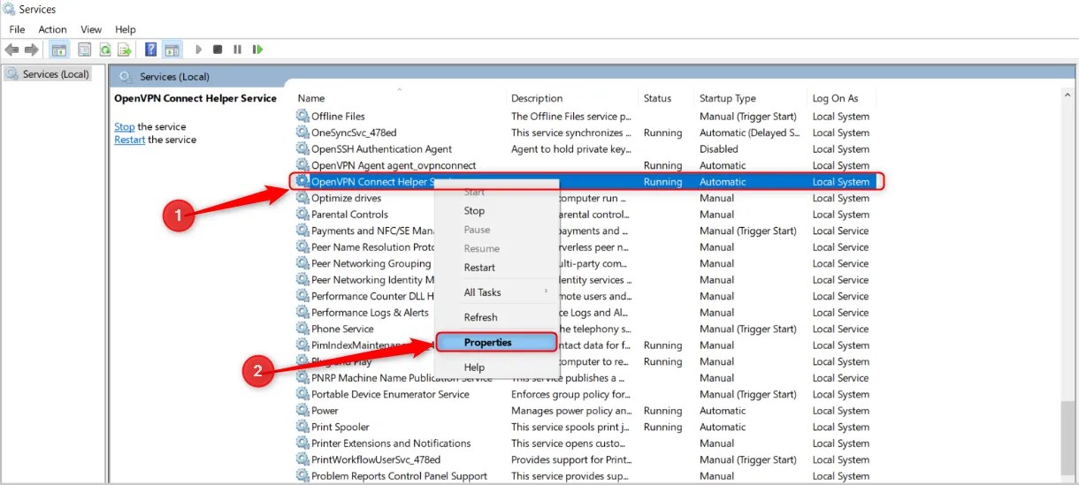Click gear icon of Offline Files service
Viewport: 1079px width, 485px height.
[x=302, y=116]
